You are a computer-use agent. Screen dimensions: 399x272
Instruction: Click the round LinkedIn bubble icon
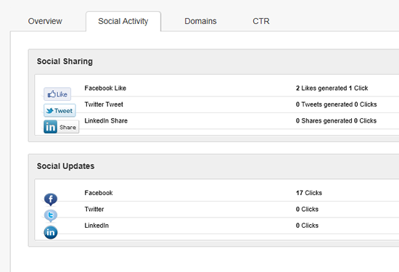click(x=51, y=232)
